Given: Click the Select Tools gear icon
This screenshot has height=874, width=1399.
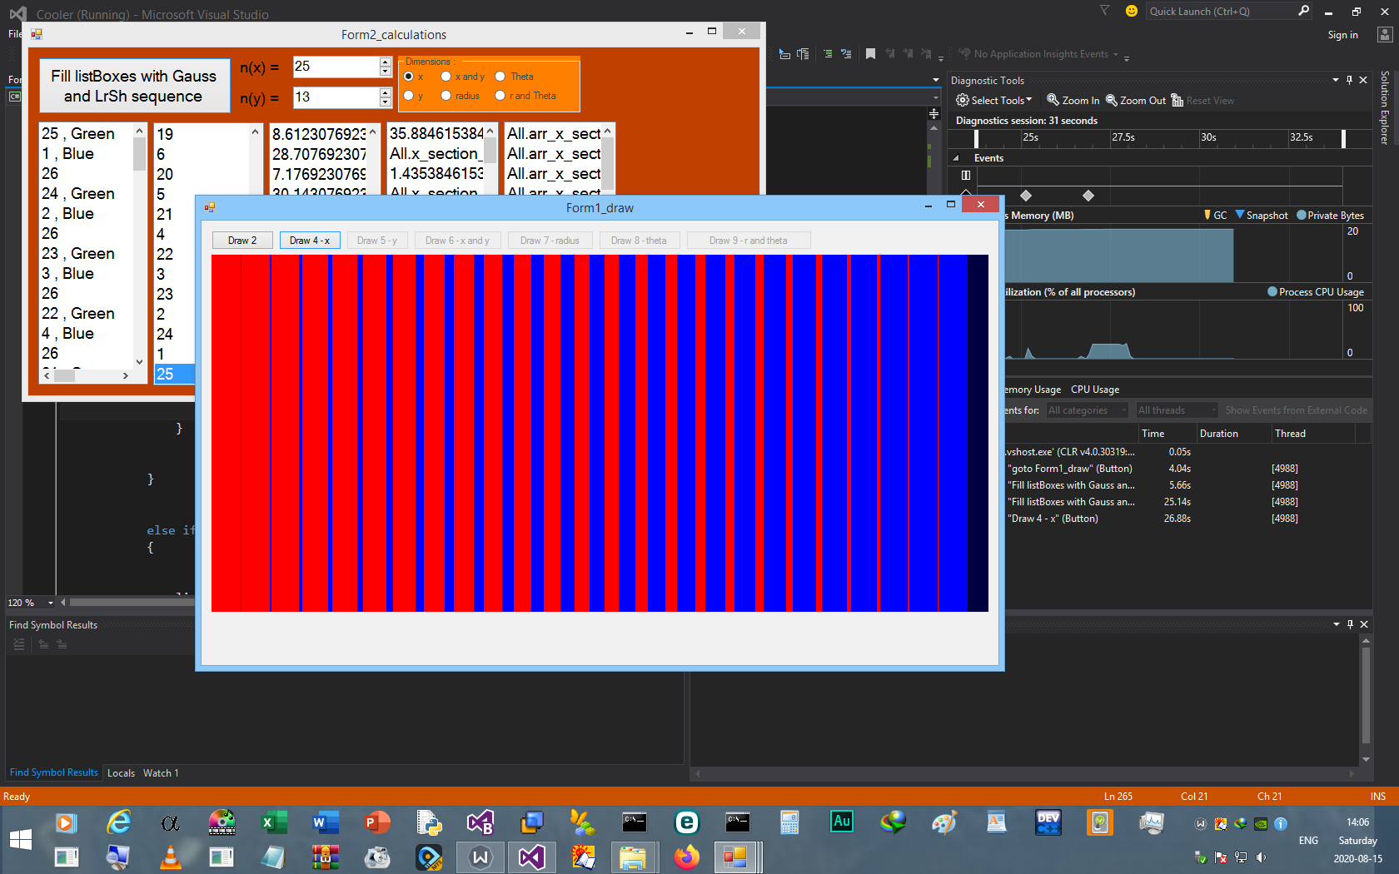Looking at the screenshot, I should click(962, 100).
